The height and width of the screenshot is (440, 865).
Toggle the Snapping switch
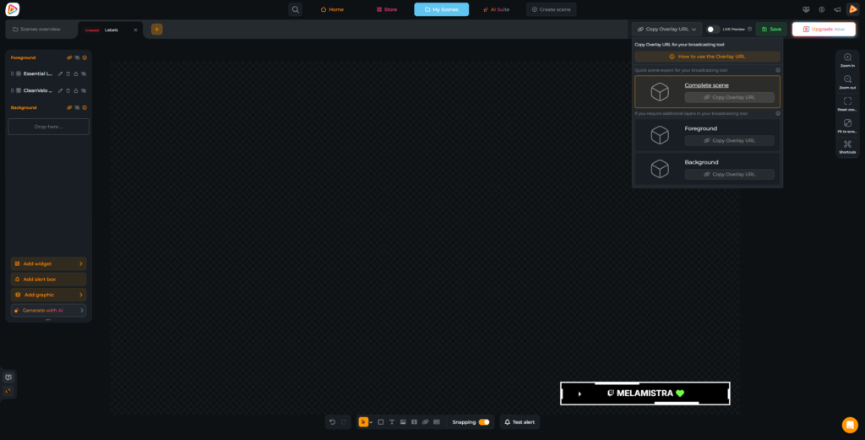point(484,421)
